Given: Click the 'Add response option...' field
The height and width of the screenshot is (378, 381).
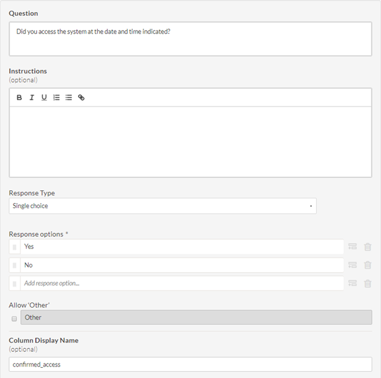Looking at the screenshot, I should (182, 283).
